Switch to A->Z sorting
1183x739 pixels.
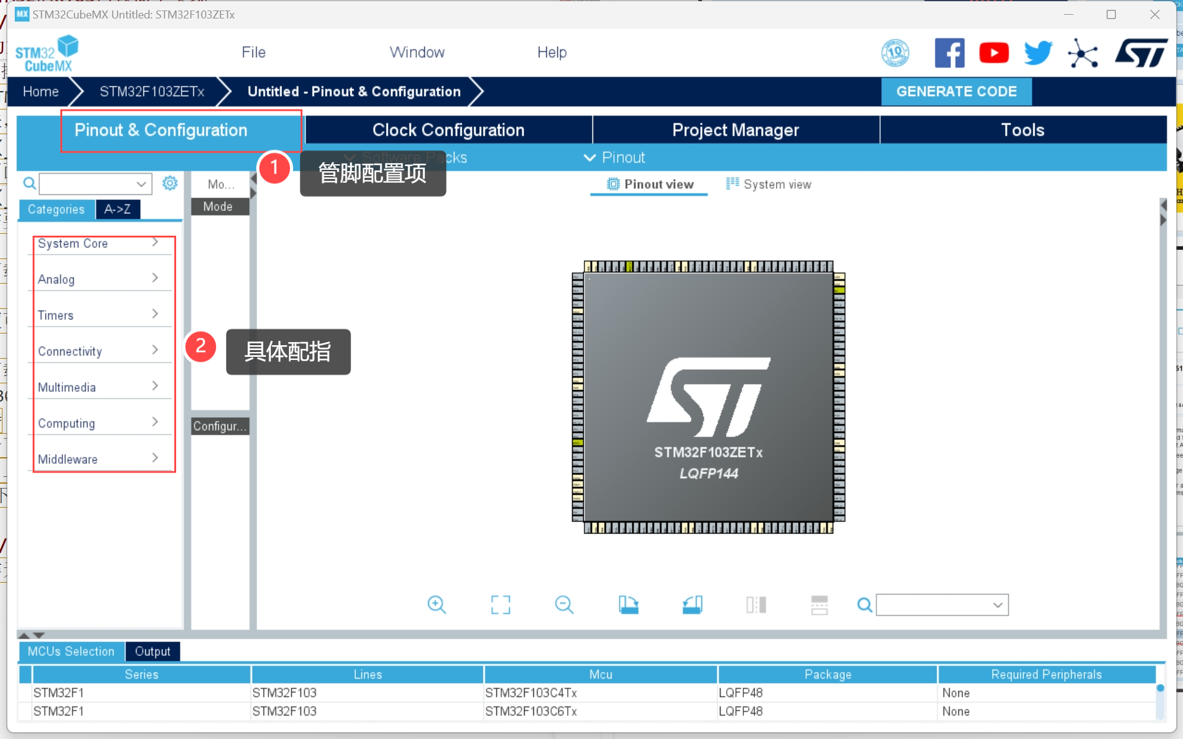[117, 209]
